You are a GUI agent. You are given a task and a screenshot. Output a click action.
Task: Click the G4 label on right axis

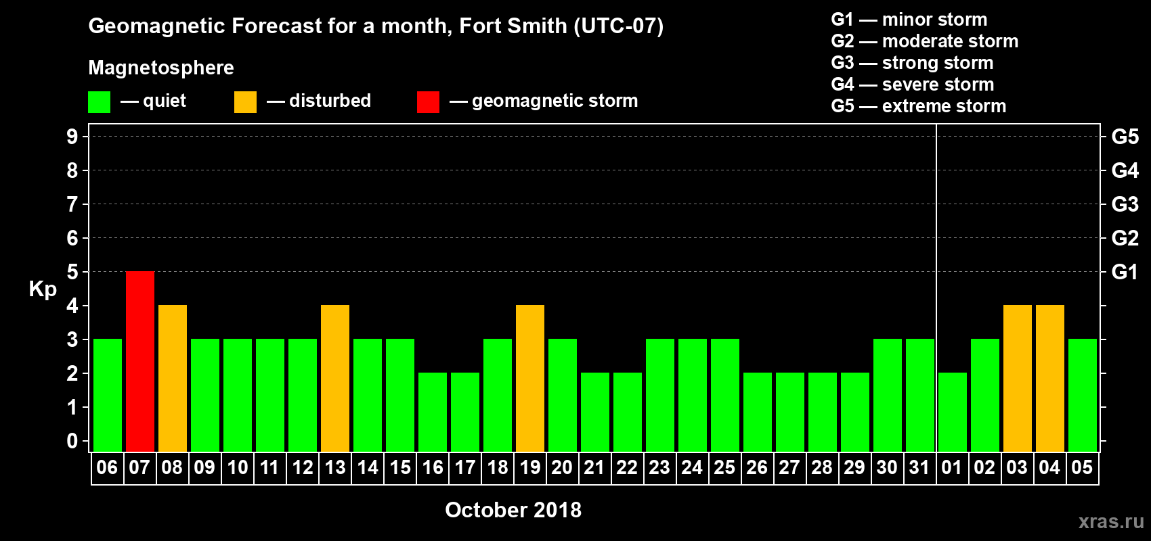[1125, 170]
